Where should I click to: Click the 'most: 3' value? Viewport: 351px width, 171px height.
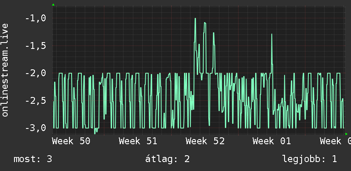point(33,159)
